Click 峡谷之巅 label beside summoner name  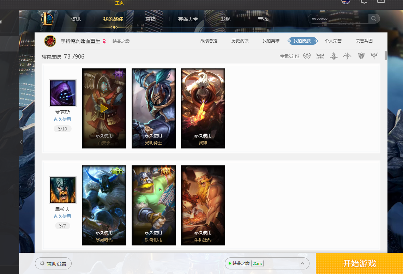[121, 41]
